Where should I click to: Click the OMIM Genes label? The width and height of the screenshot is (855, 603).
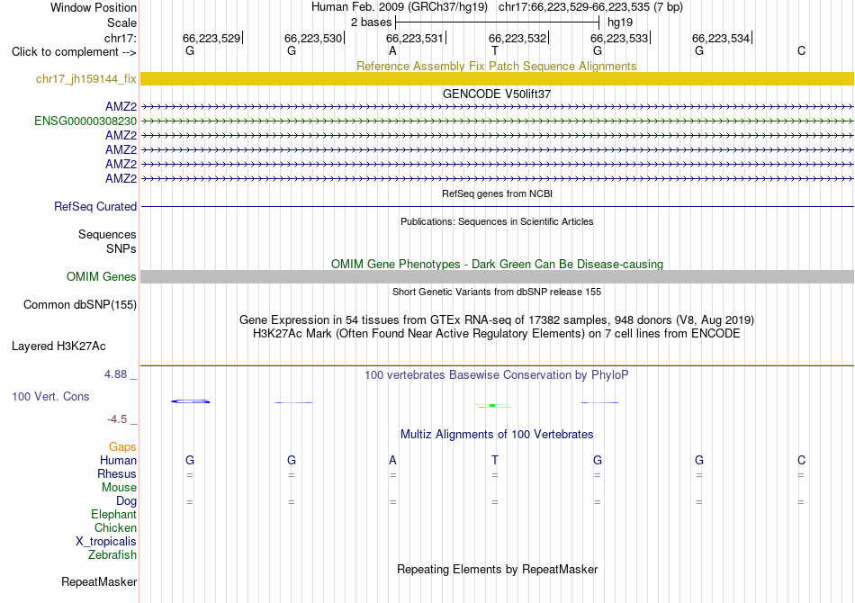pyautogui.click(x=102, y=277)
